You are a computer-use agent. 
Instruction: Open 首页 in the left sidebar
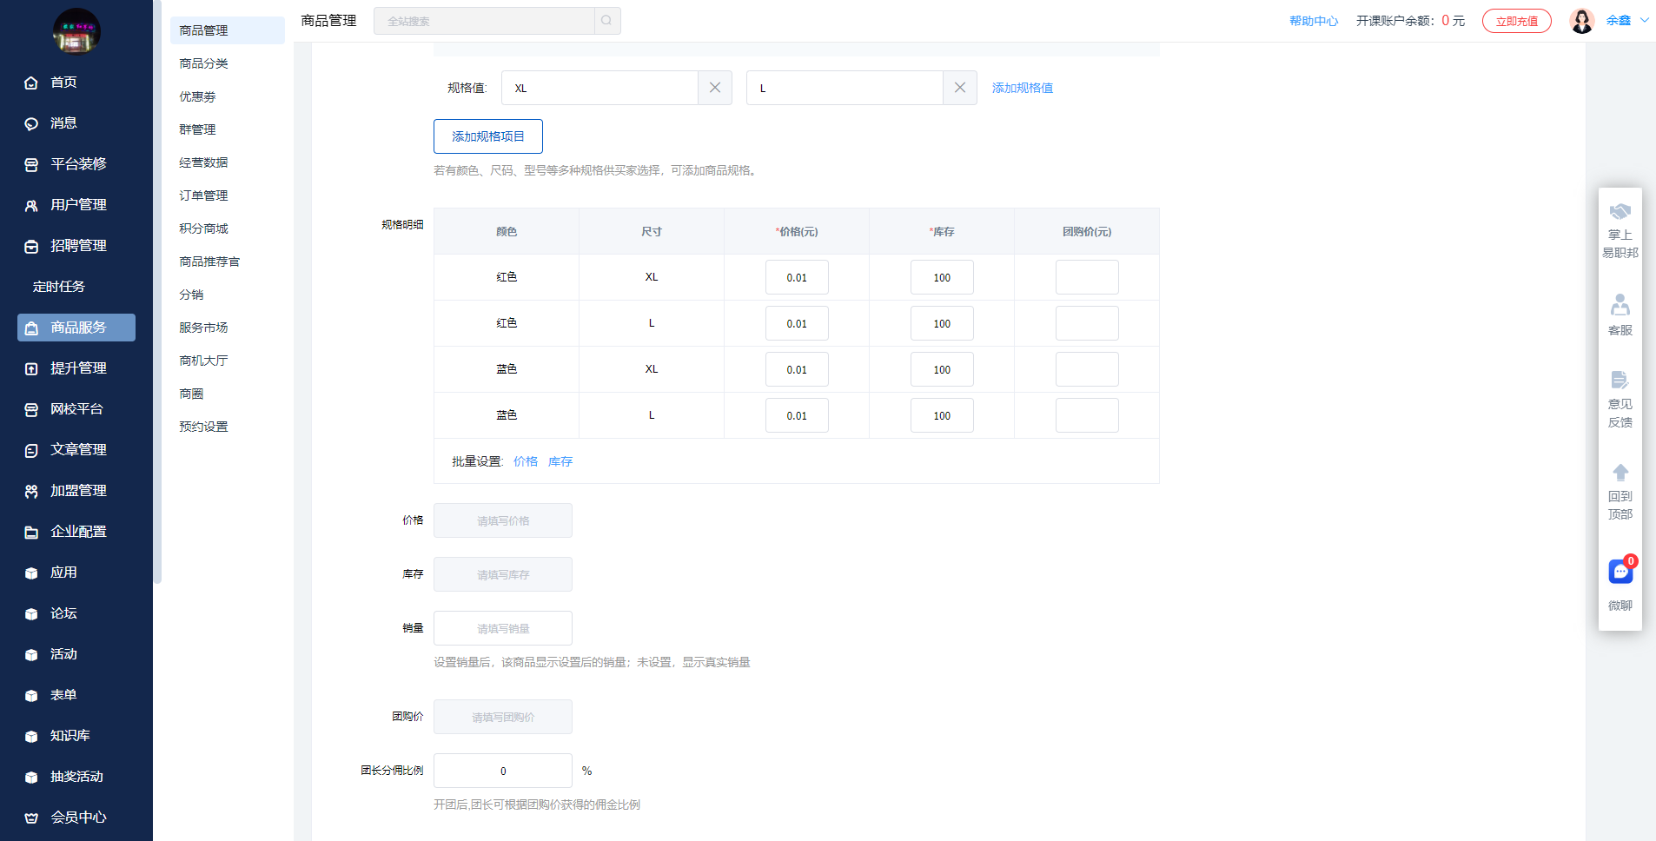[63, 83]
